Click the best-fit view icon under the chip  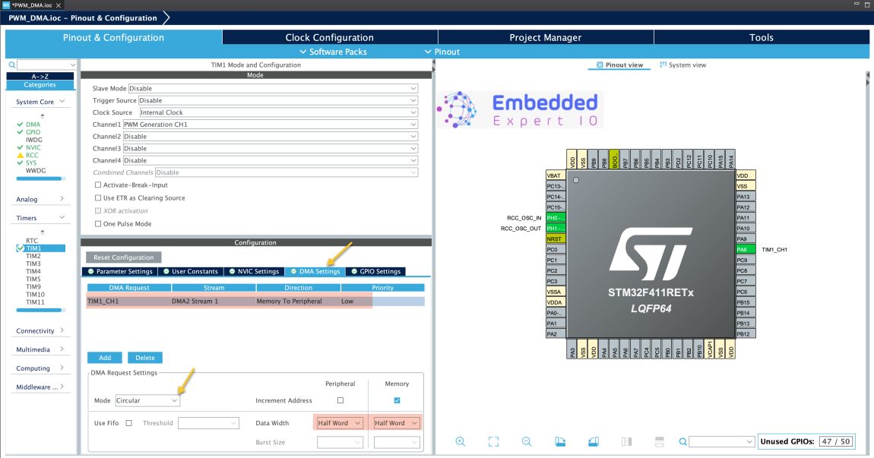494,441
